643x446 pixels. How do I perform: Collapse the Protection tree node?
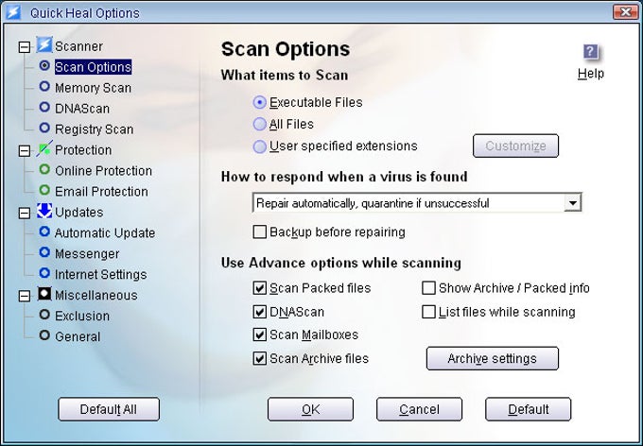click(x=25, y=151)
